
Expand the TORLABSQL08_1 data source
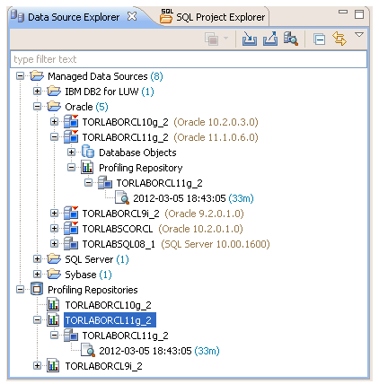point(54,244)
